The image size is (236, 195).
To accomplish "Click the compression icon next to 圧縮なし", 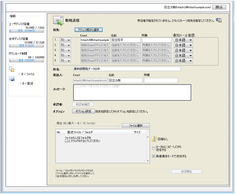I will (154, 139).
